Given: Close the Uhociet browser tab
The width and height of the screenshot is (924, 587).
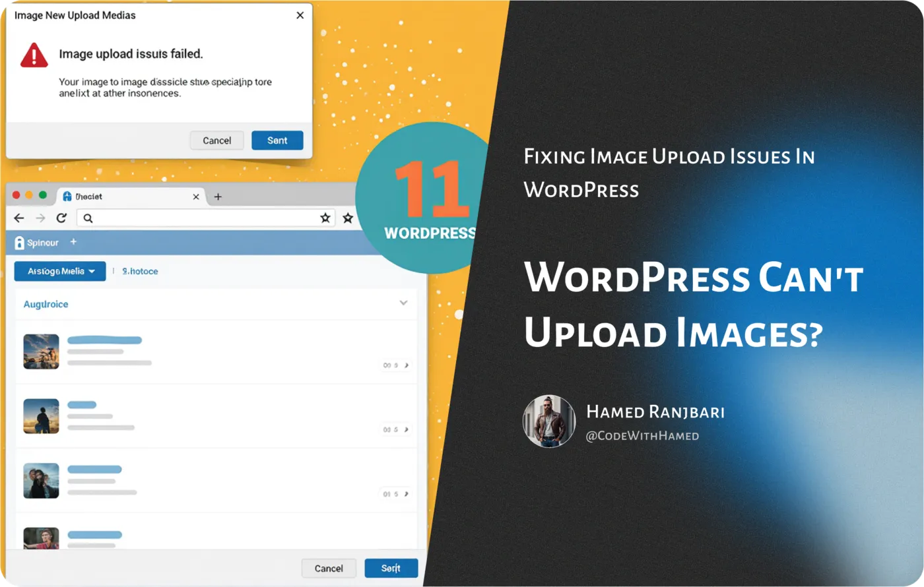Looking at the screenshot, I should 196,197.
